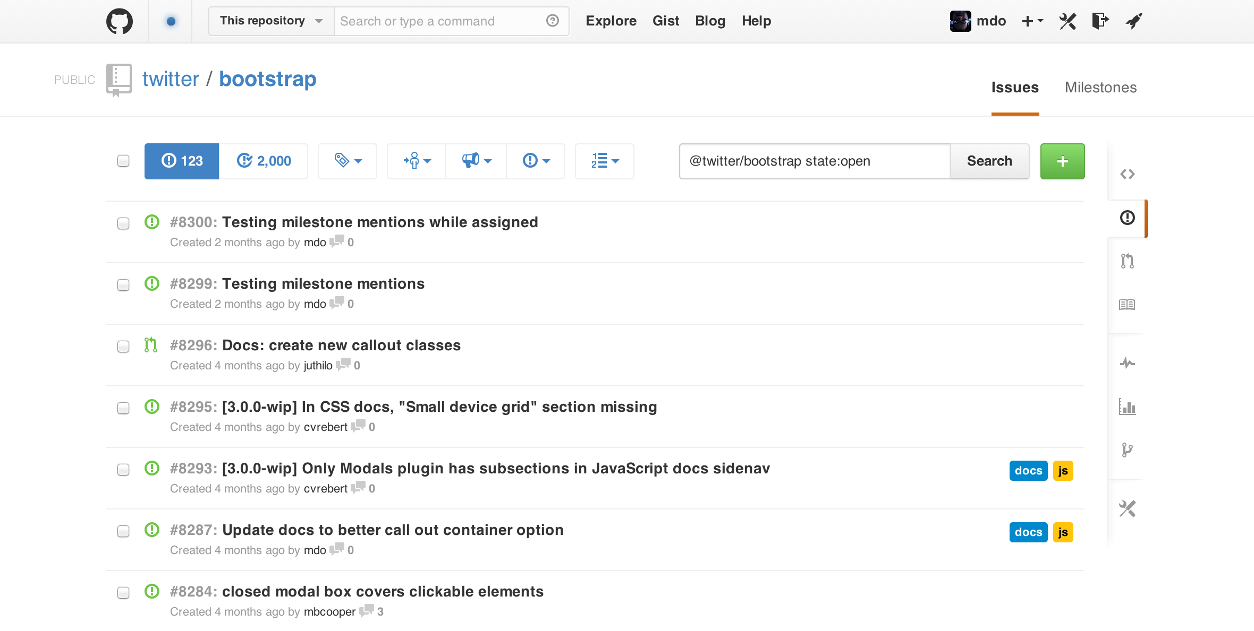The image size is (1254, 631).
Task: Open the Explore menu item
Action: pos(611,21)
